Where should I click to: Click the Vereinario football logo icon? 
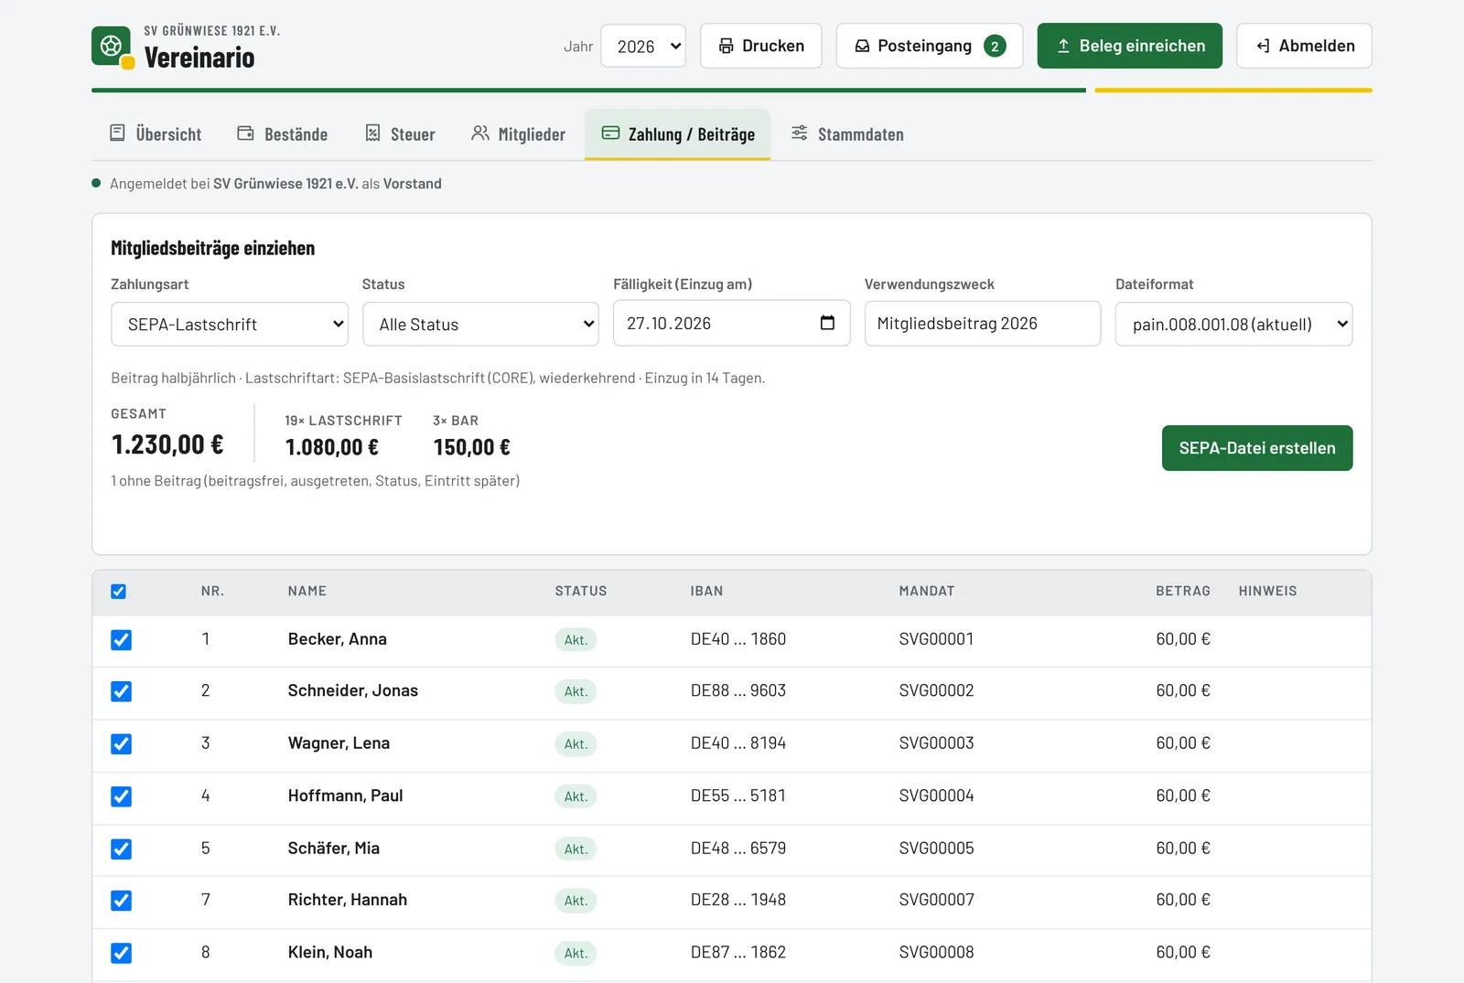click(112, 46)
